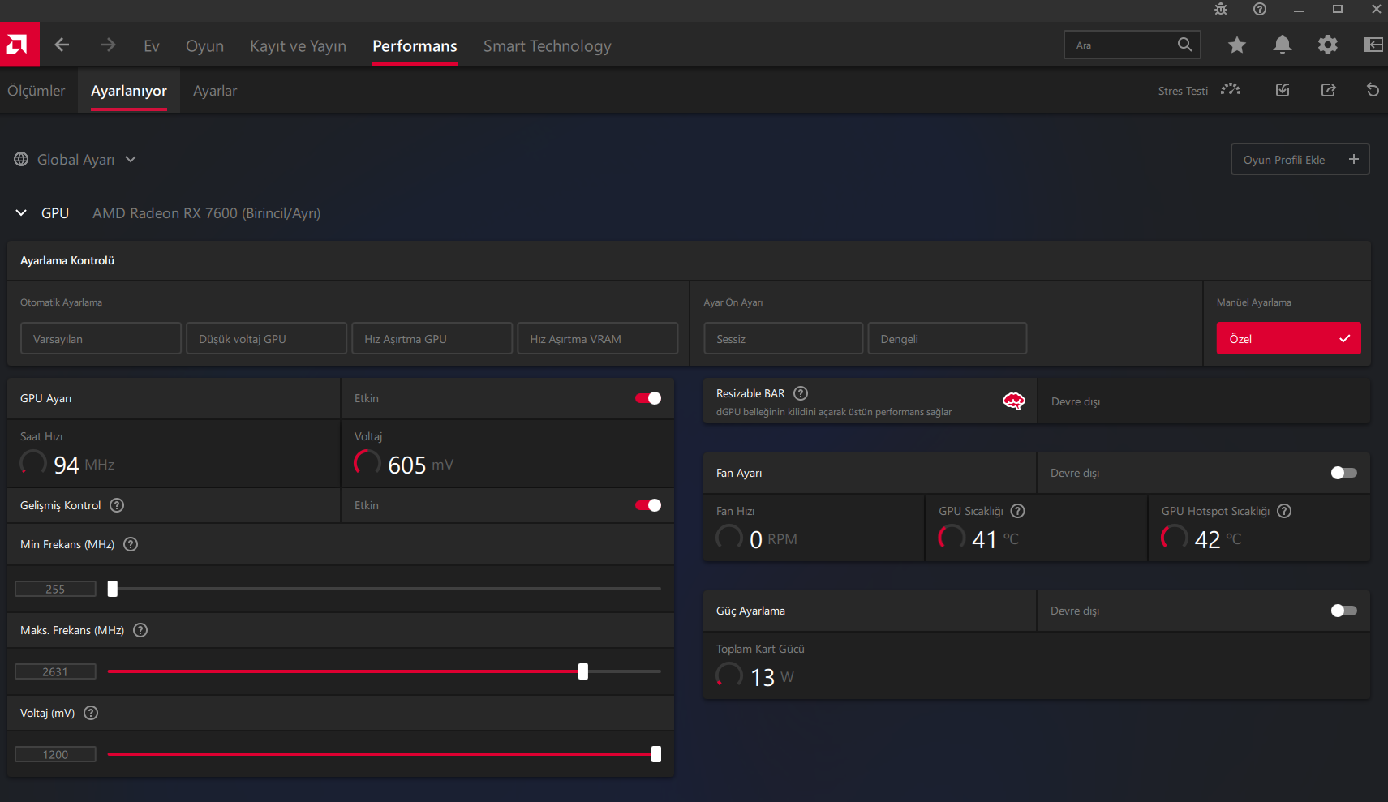The image size is (1388, 802).
Task: Open the Ev tab
Action: point(152,45)
